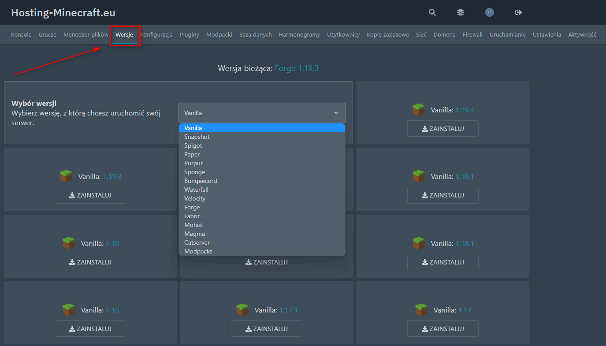Select Spigot from the dropdown list
The width and height of the screenshot is (606, 346).
pyautogui.click(x=262, y=145)
